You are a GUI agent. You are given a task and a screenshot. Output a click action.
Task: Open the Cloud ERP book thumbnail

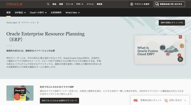(20, 93)
